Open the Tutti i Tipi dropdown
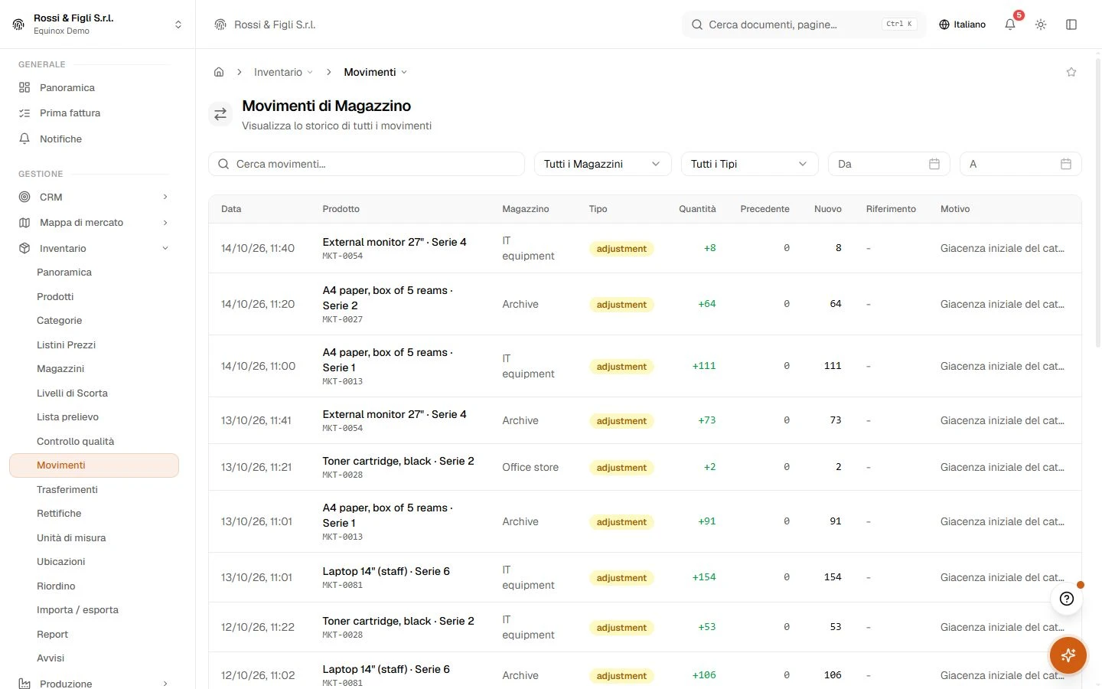 point(749,164)
